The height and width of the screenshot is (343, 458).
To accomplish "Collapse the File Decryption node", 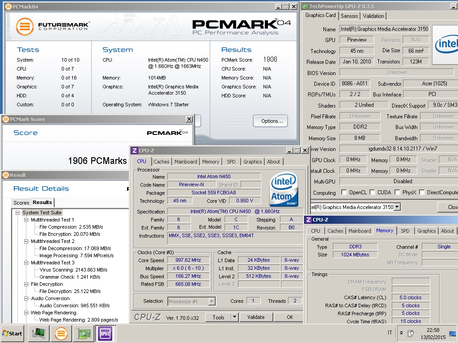I will 26,284.
